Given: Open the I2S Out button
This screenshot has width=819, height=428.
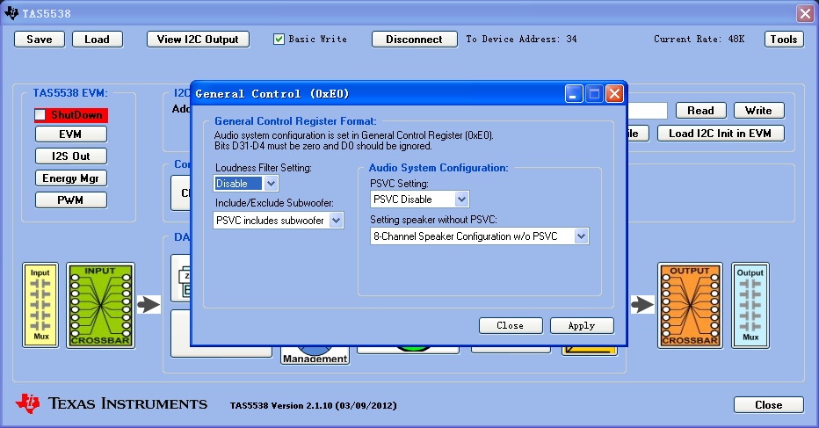Looking at the screenshot, I should point(71,156).
